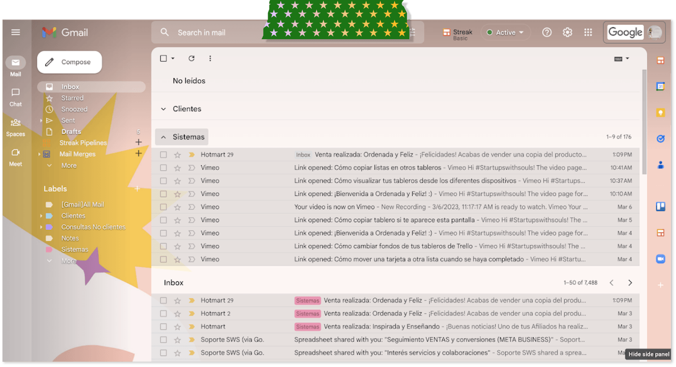Click the Compose button
The width and height of the screenshot is (676, 367).
pyautogui.click(x=69, y=62)
